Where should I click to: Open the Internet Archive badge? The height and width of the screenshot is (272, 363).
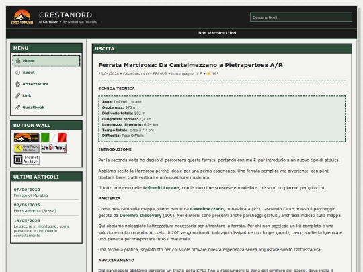(x=26, y=160)
